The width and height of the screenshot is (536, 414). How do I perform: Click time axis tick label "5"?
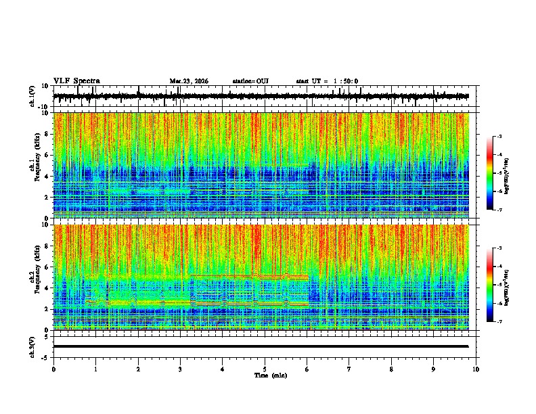pyautogui.click(x=265, y=369)
